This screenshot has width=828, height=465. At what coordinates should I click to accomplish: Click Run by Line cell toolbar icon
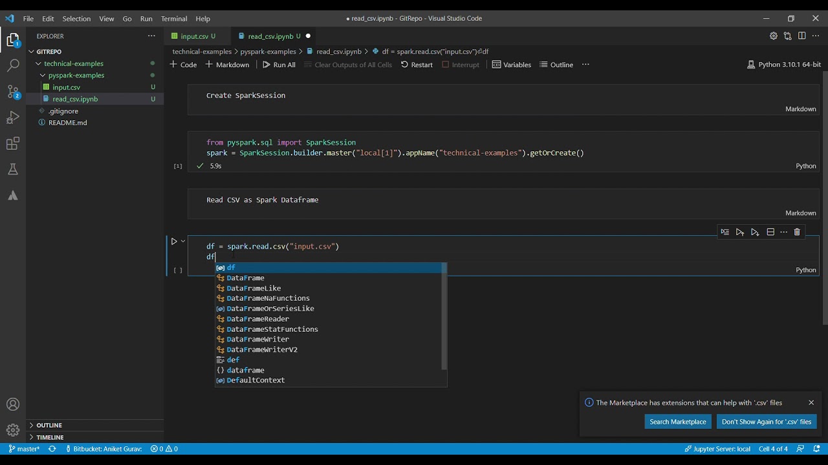coord(724,232)
